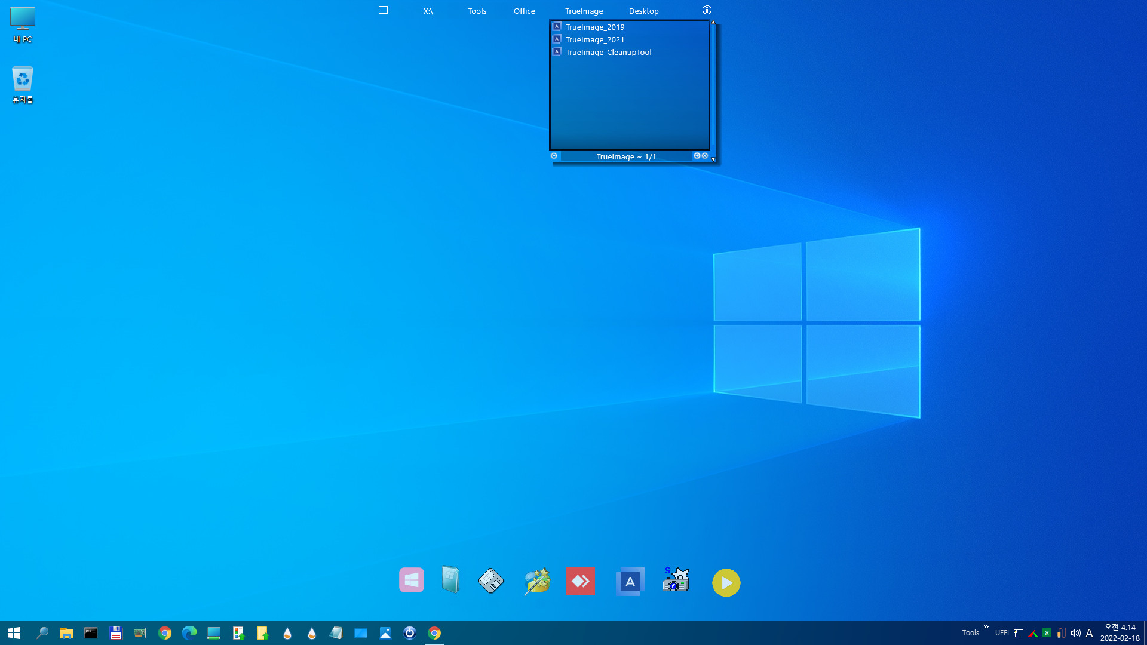This screenshot has width=1147, height=645.
Task: Click the Tools toolbar label in taskbar
Action: pyautogui.click(x=970, y=633)
